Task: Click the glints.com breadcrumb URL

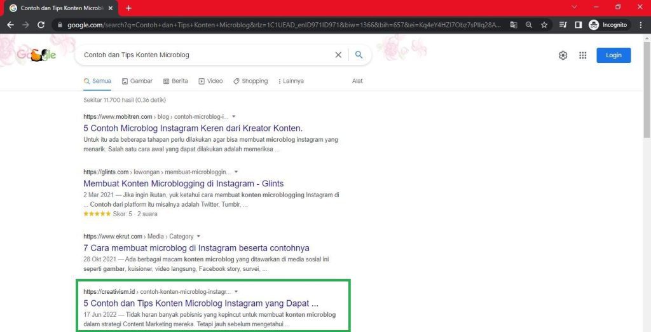Action: point(157,172)
